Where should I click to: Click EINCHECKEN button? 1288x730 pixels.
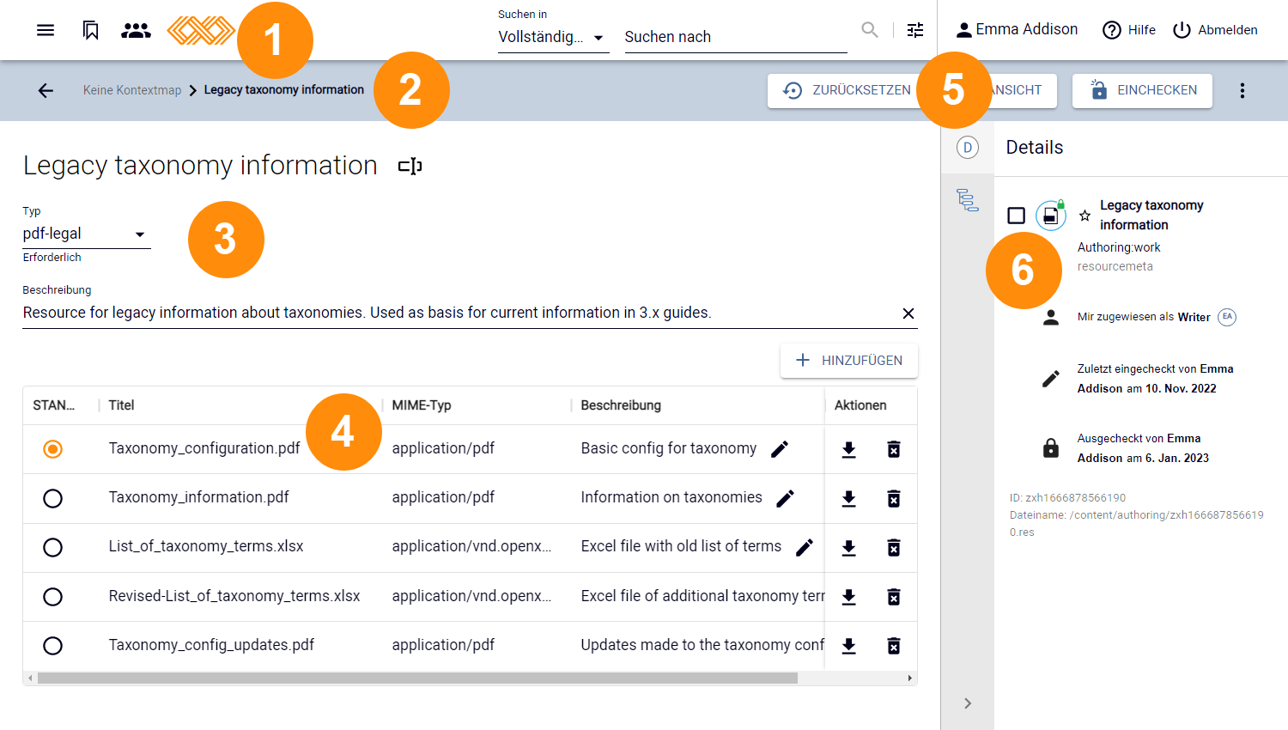tap(1142, 90)
